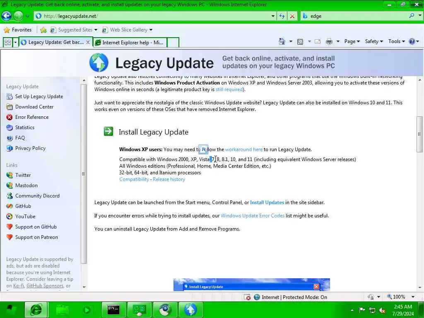This screenshot has width=424, height=318.
Task: Click the Print toolbar icon
Action: [329, 41]
